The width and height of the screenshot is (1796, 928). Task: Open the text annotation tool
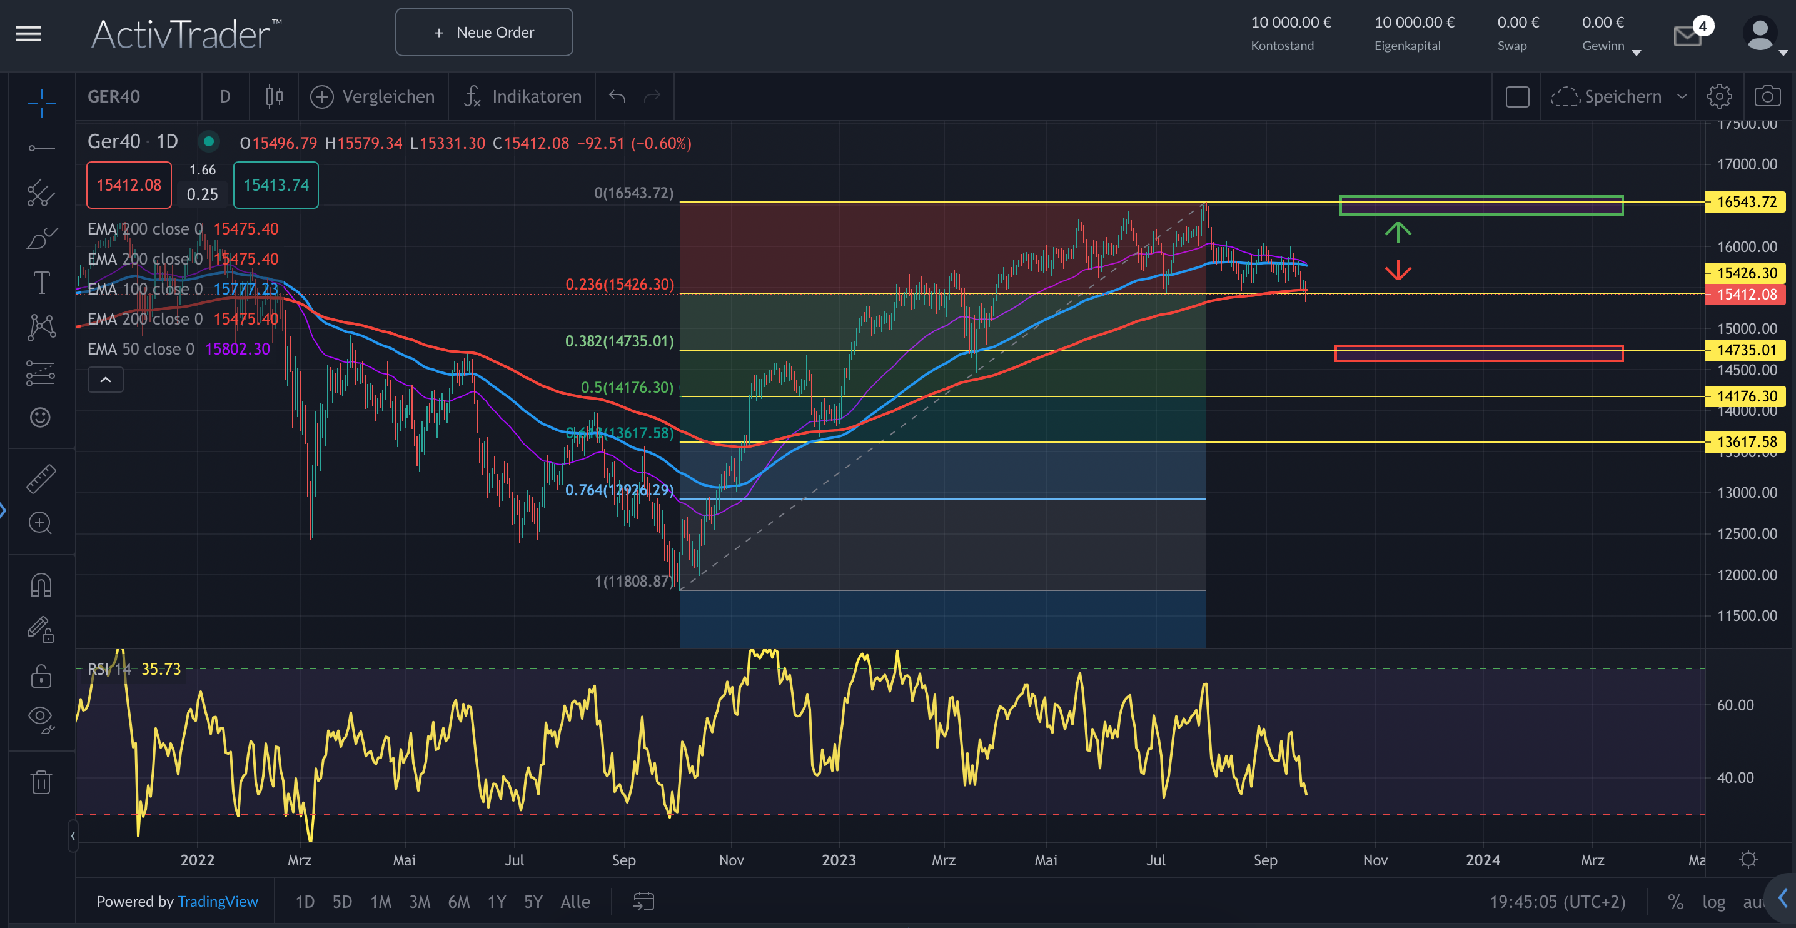pos(41,283)
